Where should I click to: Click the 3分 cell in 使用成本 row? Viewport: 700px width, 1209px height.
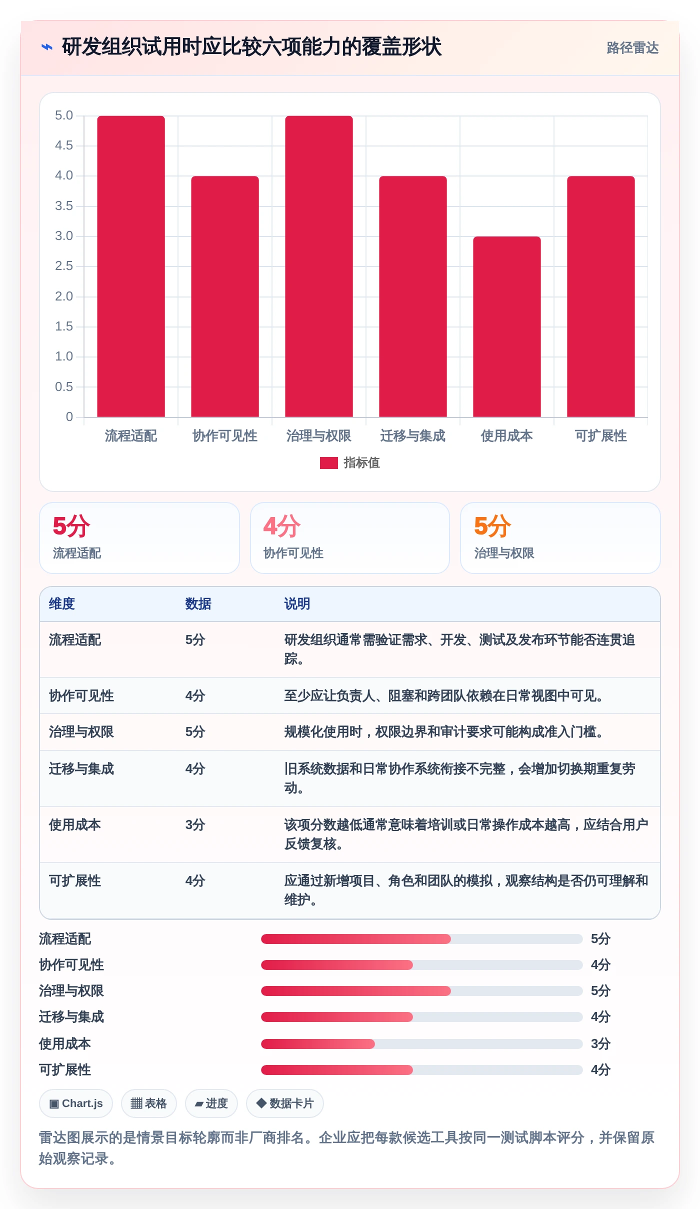195,825
